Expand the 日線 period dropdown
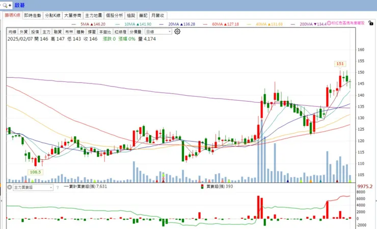This screenshot has height=229, width=377. pyautogui.click(x=158, y=32)
